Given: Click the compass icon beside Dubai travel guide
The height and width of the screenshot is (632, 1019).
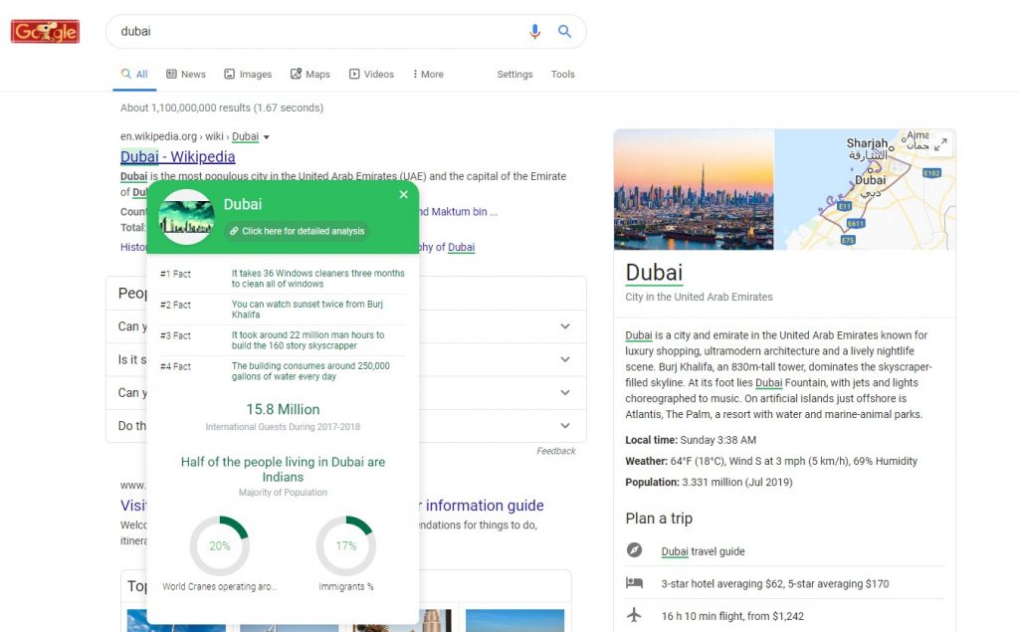Looking at the screenshot, I should pos(634,550).
